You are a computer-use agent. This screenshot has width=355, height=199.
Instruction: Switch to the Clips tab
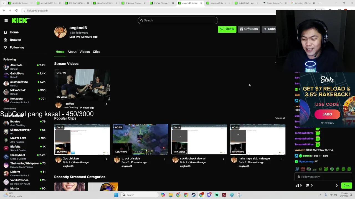point(97,52)
